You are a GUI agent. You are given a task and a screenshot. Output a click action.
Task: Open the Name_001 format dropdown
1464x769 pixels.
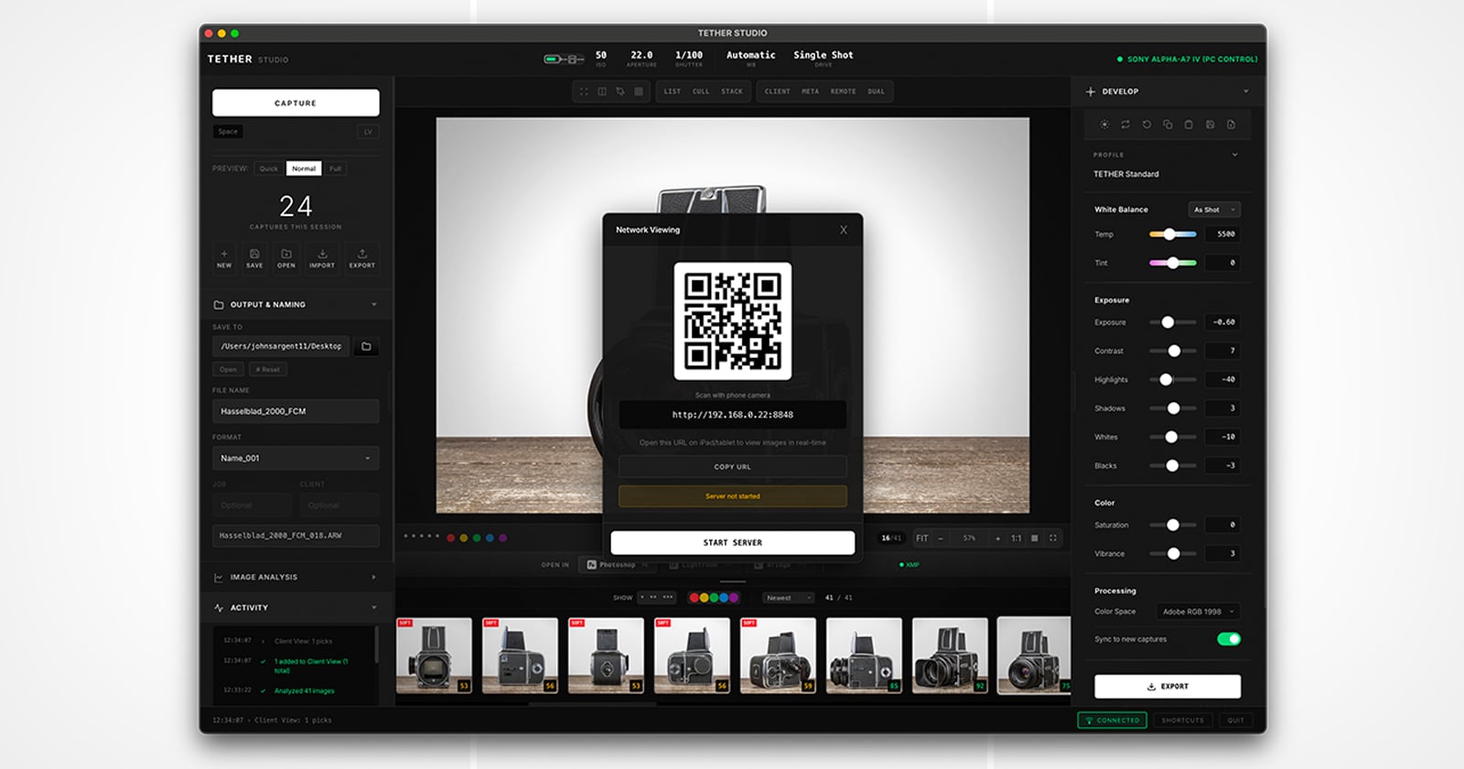[296, 458]
